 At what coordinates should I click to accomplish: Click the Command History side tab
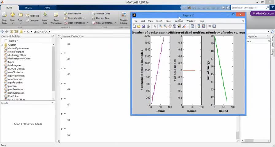coord(273,46)
